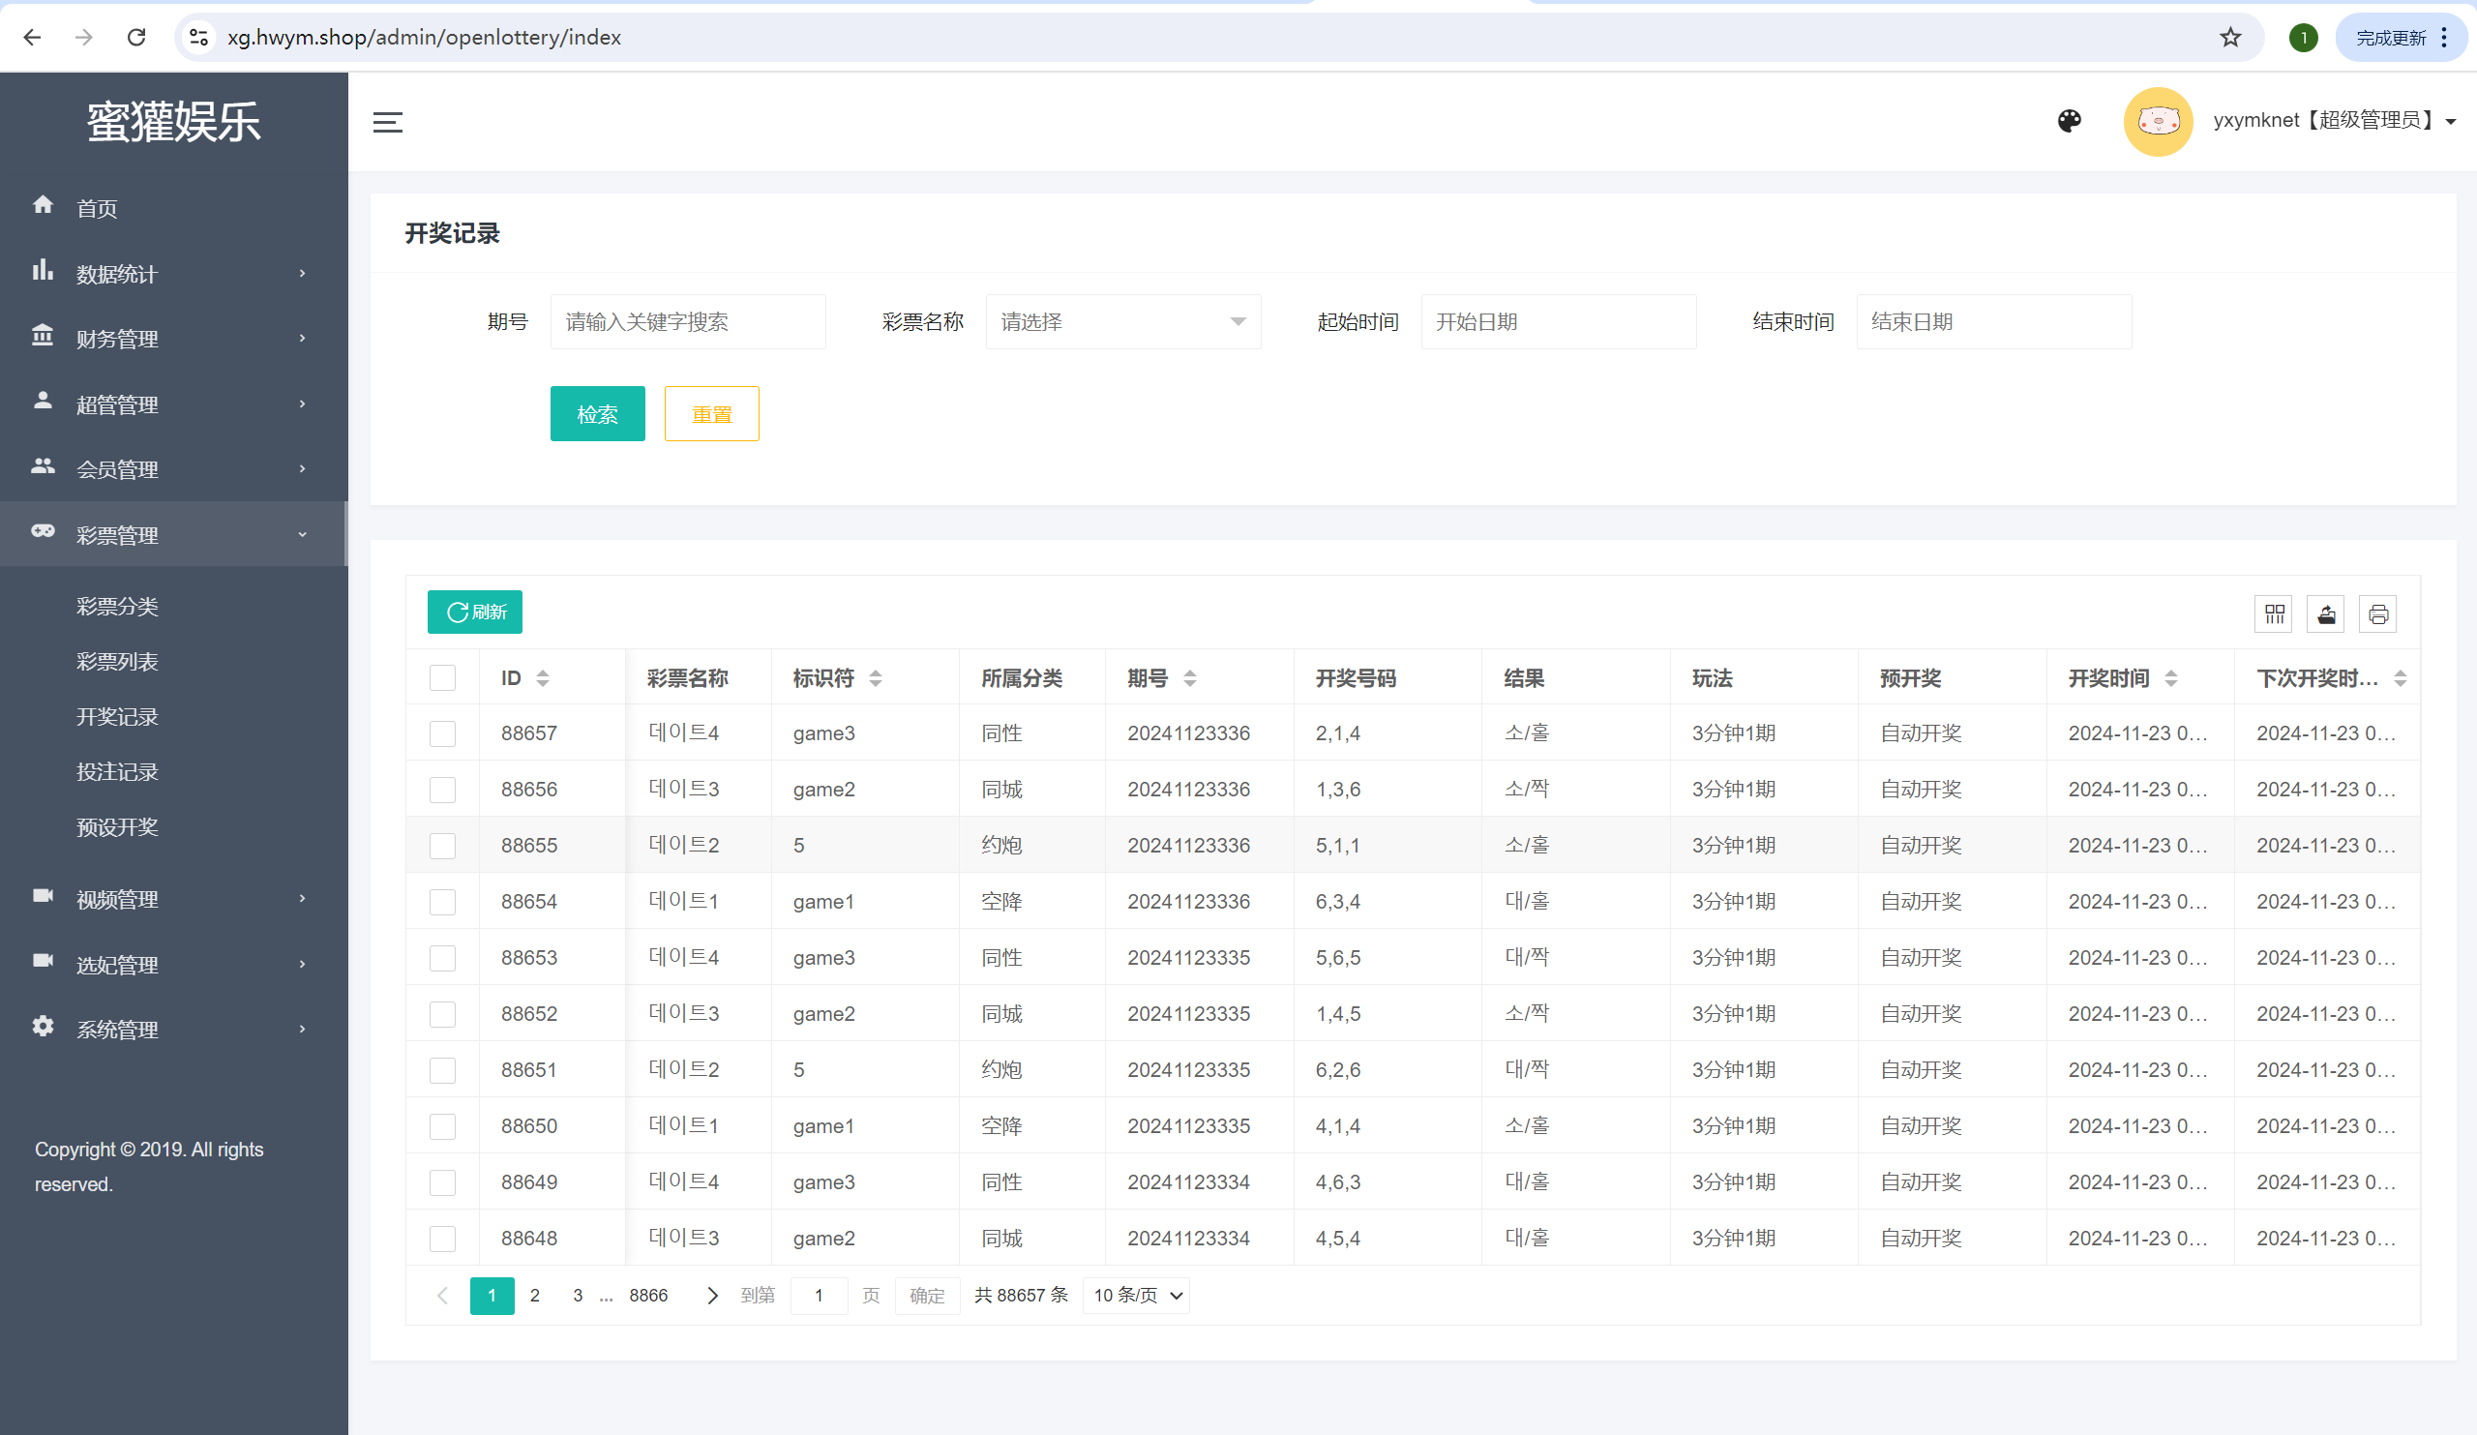This screenshot has height=1435, width=2477.
Task: Reload the page with refresh icon
Action: click(136, 38)
